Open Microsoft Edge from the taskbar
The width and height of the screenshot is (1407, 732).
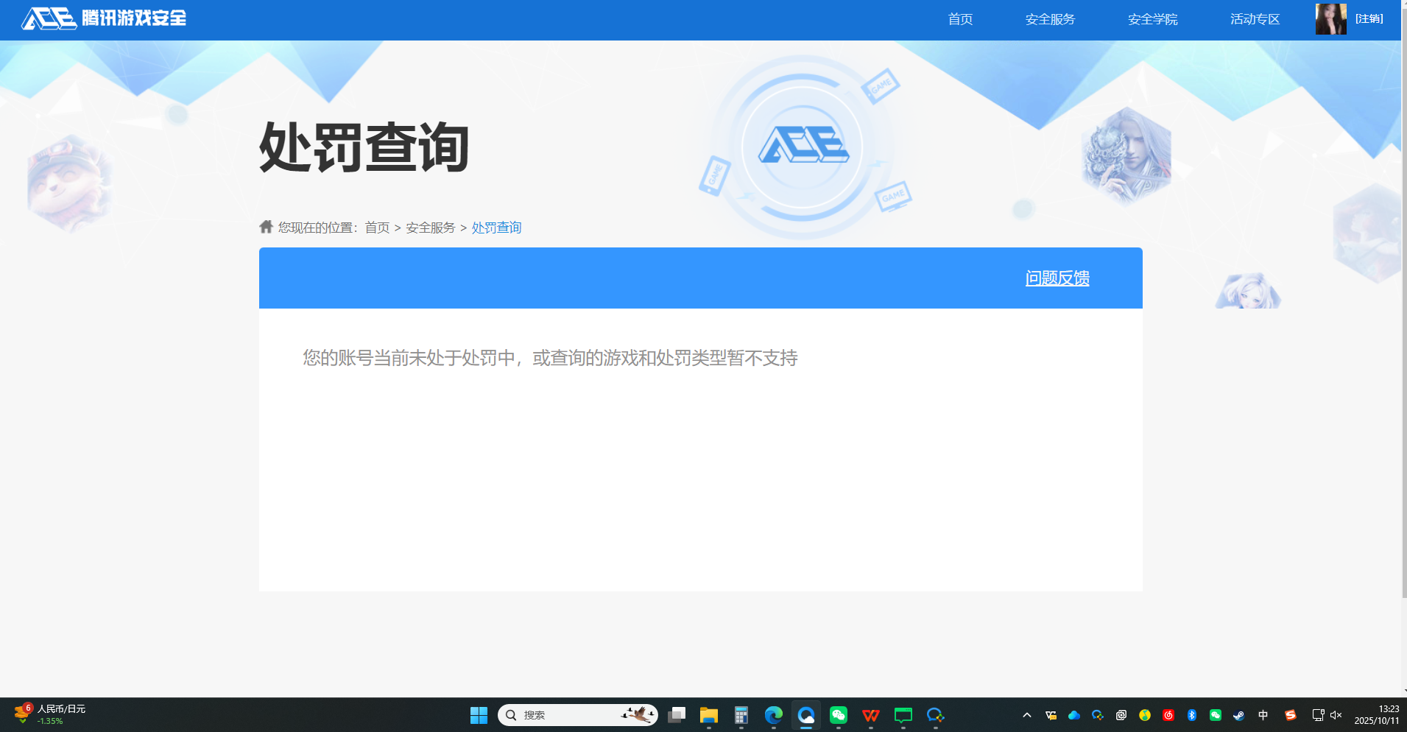point(773,714)
